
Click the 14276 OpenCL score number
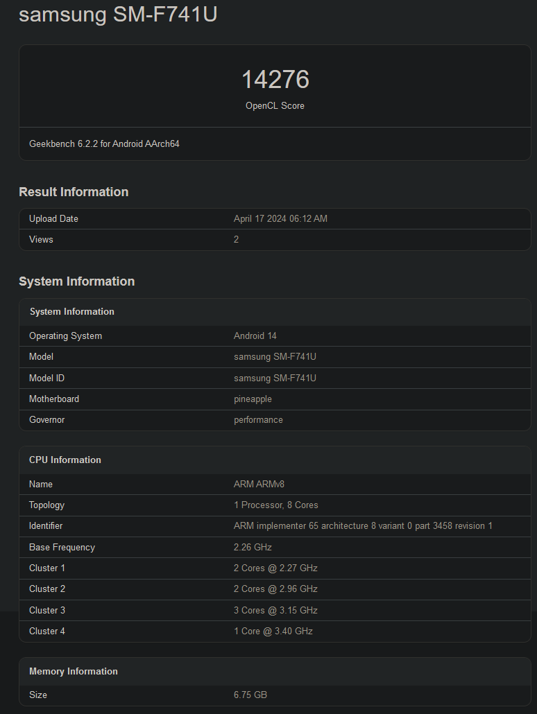click(x=275, y=80)
